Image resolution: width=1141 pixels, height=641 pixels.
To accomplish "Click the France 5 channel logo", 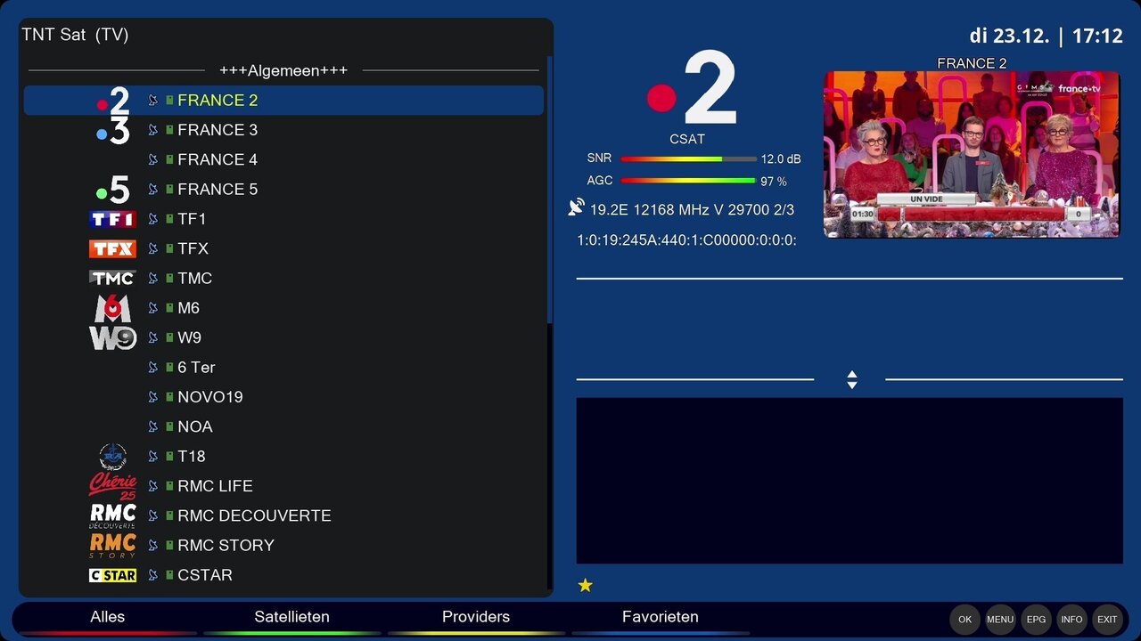I will [113, 189].
